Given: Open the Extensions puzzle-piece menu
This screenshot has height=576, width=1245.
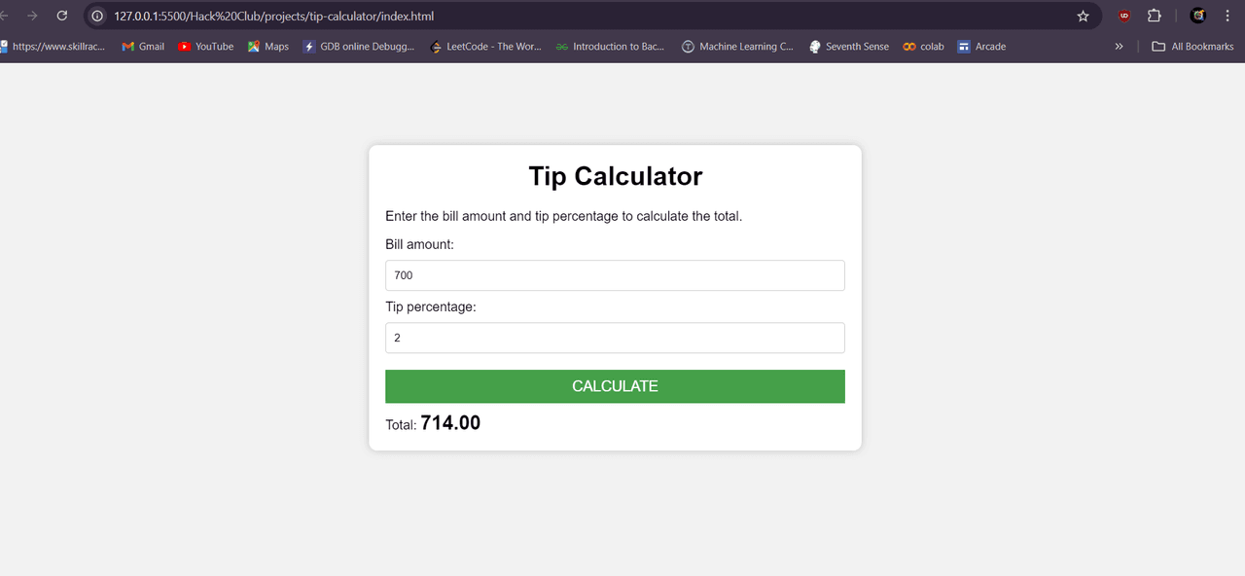Looking at the screenshot, I should 1155,17.
